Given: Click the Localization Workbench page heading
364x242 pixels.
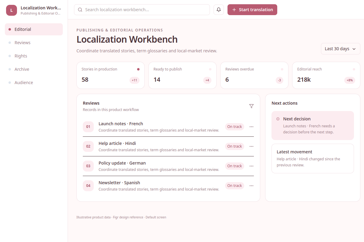Looking at the screenshot, I should 127,40.
